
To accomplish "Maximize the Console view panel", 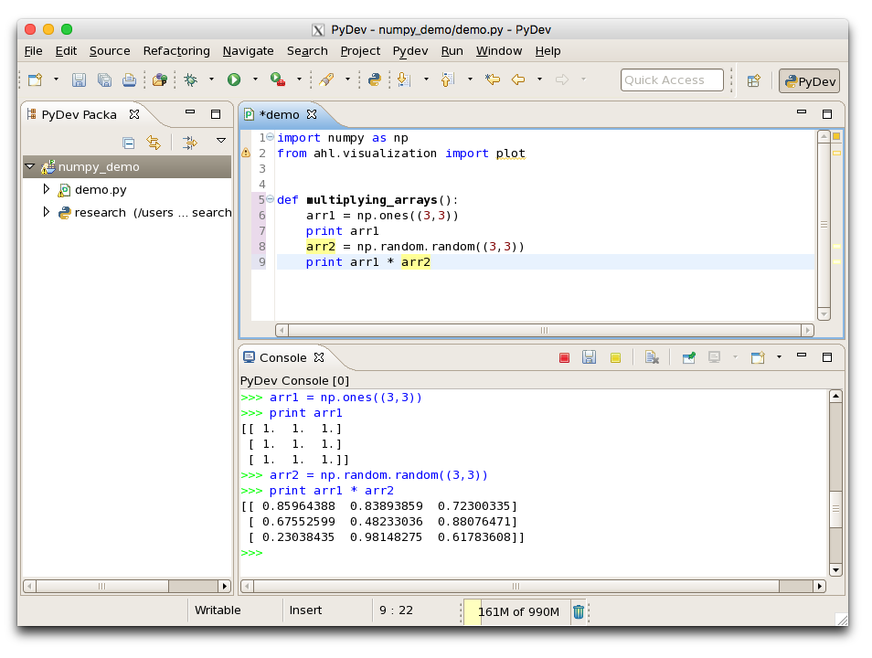I will click(827, 357).
